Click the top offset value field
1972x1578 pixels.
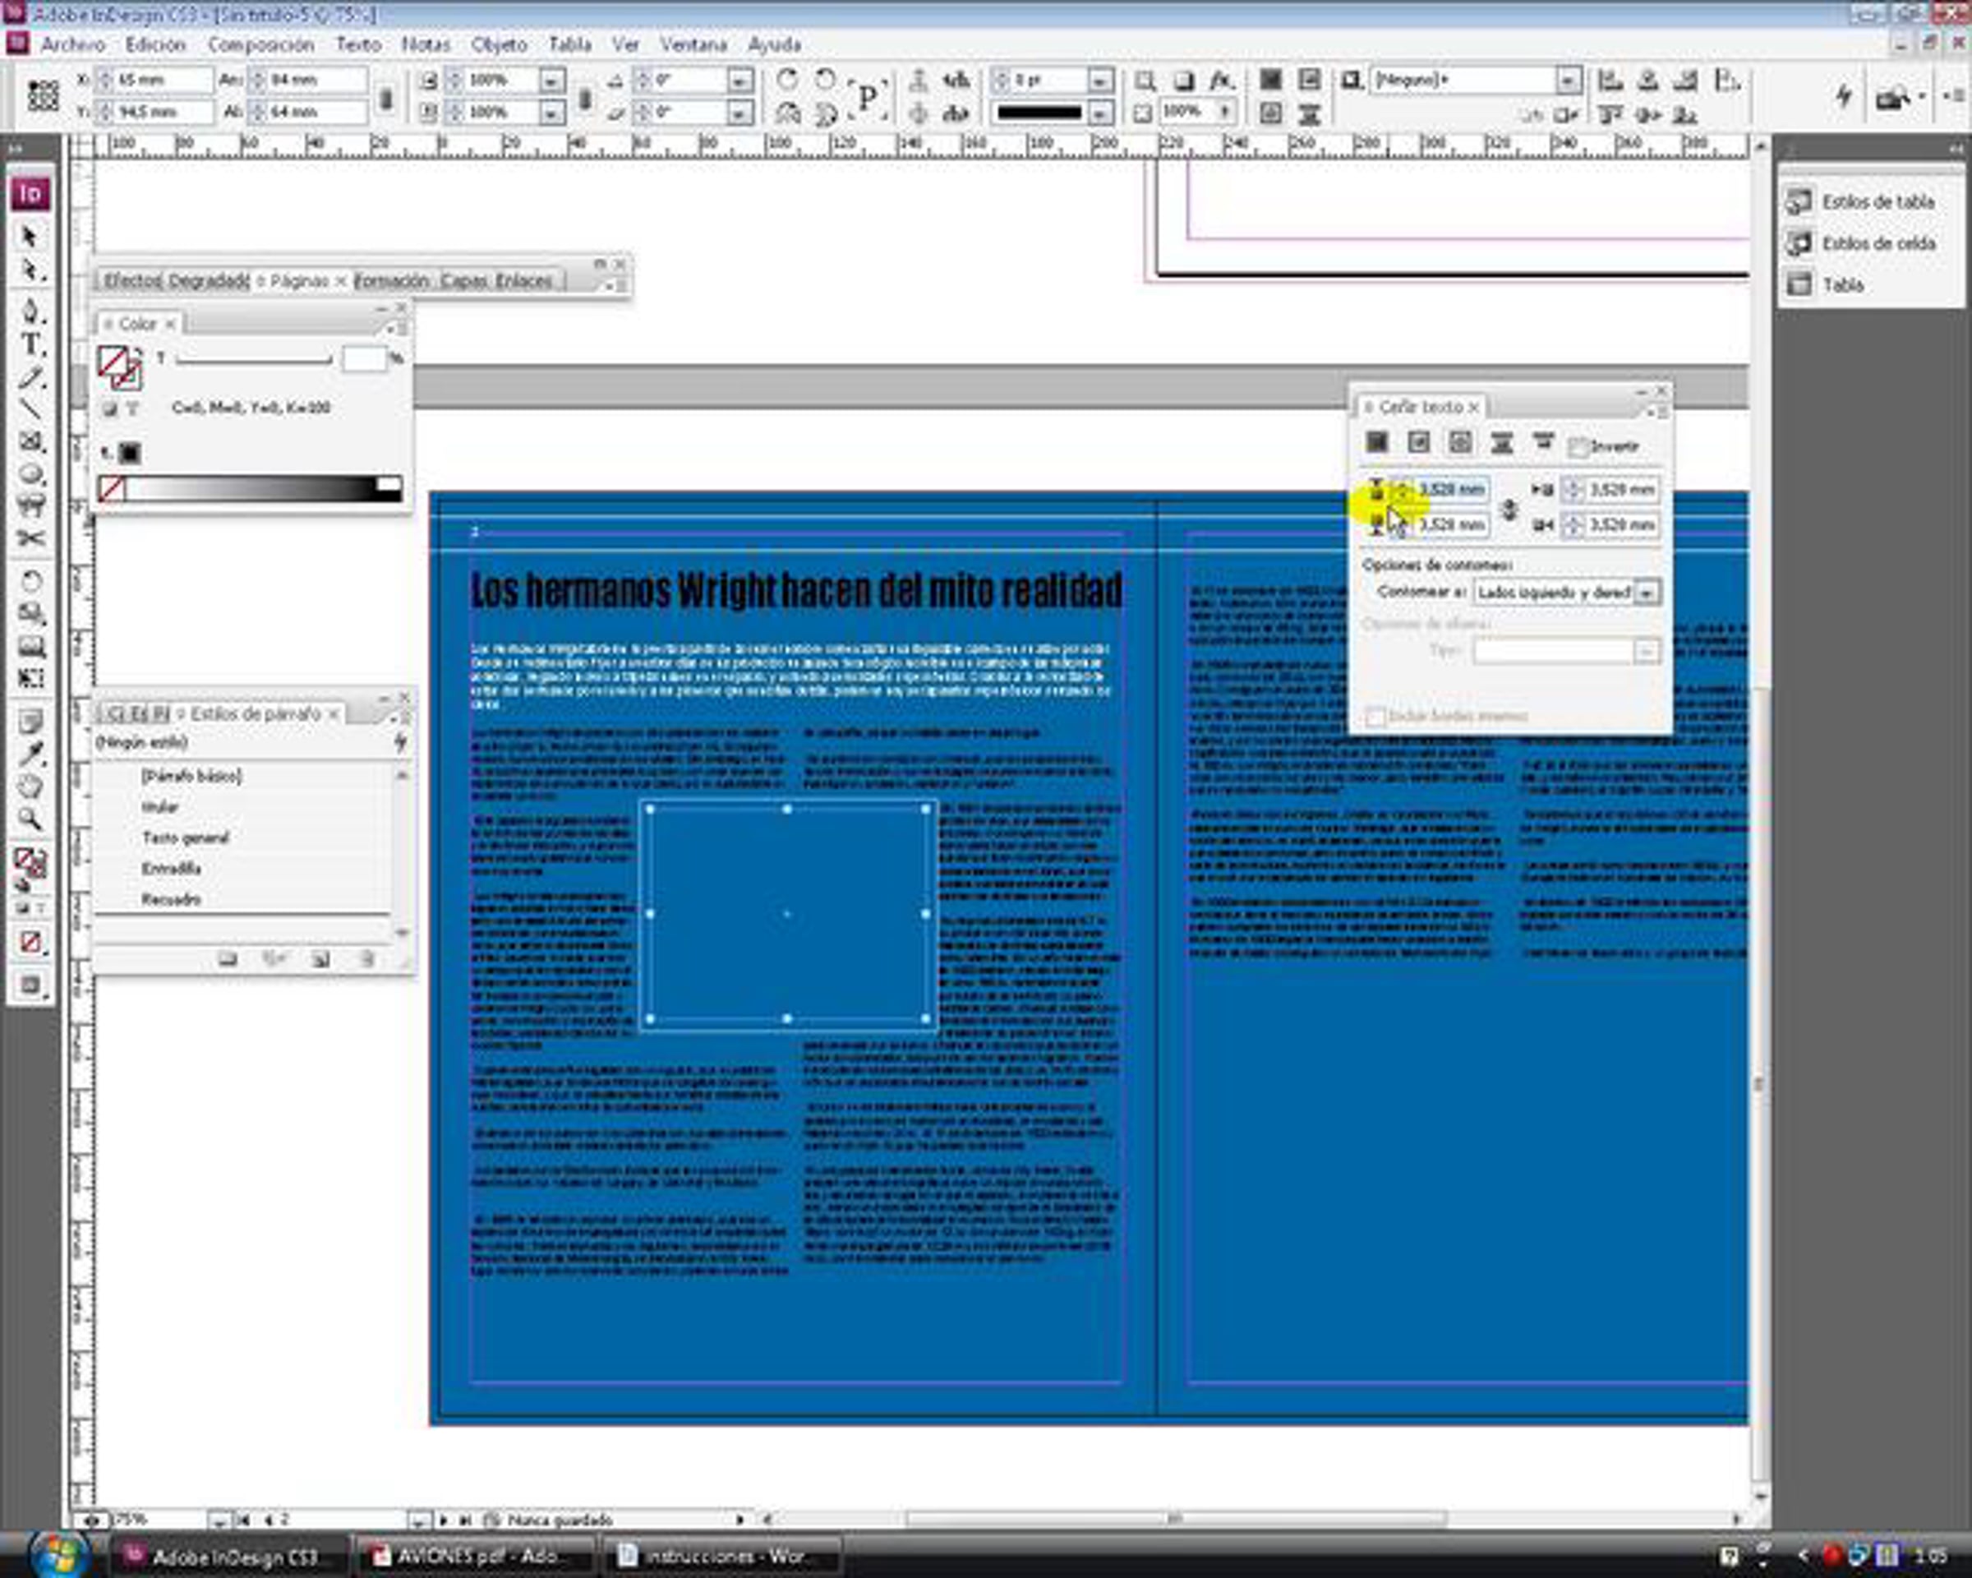click(1450, 491)
